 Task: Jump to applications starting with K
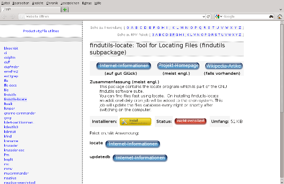pyautogui.click(x=174, y=28)
